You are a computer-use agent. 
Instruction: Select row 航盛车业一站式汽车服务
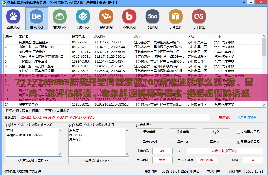pos(133,66)
